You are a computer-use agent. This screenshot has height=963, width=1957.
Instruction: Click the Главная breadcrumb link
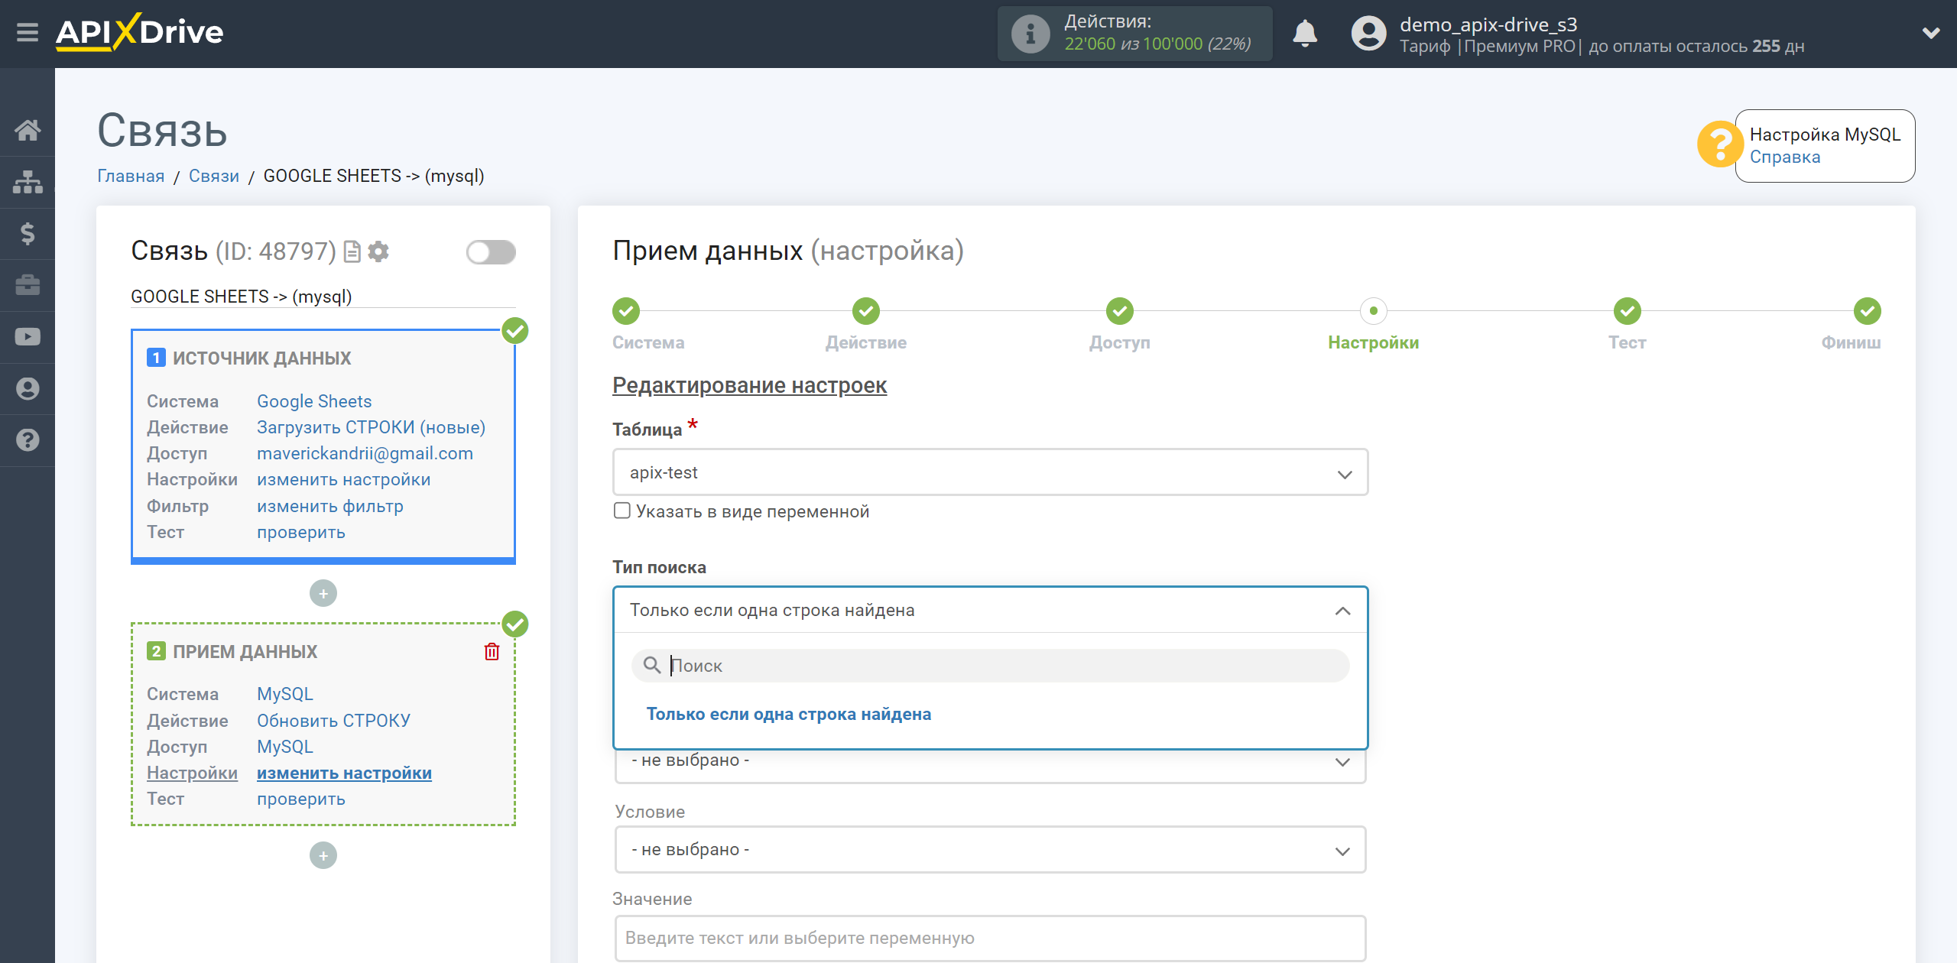(x=131, y=176)
